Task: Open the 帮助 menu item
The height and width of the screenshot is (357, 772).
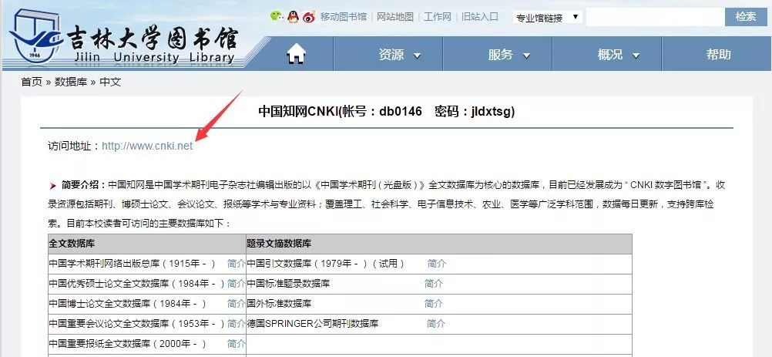Action: click(718, 55)
